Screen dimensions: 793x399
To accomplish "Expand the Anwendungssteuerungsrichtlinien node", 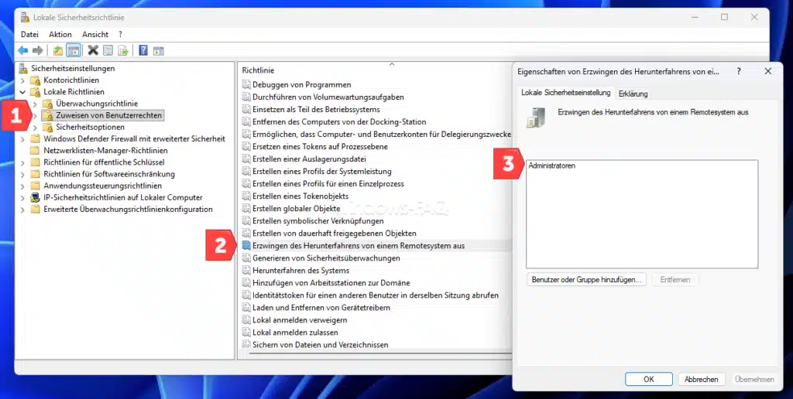I will [x=22, y=186].
